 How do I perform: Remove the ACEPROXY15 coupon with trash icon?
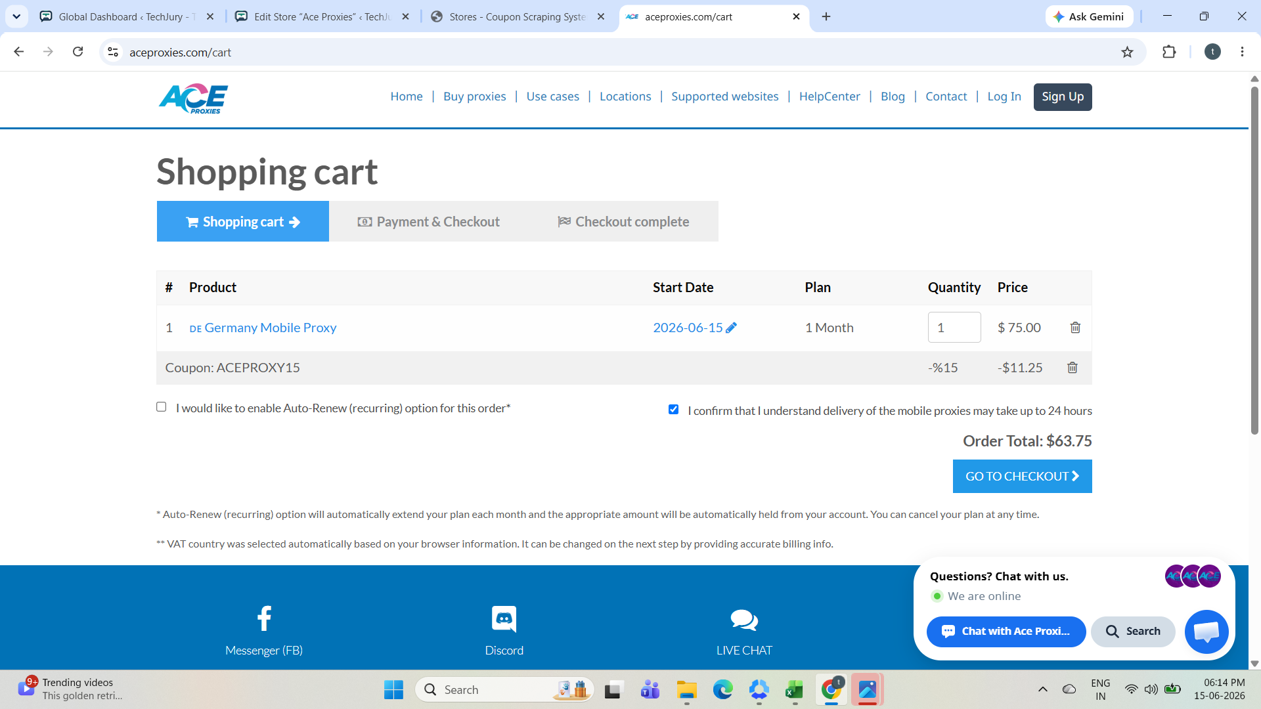pyautogui.click(x=1073, y=368)
